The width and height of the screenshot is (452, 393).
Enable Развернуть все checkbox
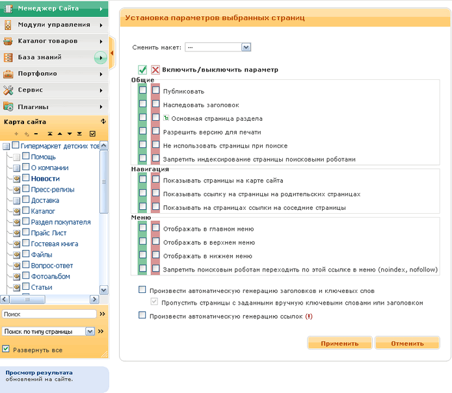pos(6,349)
